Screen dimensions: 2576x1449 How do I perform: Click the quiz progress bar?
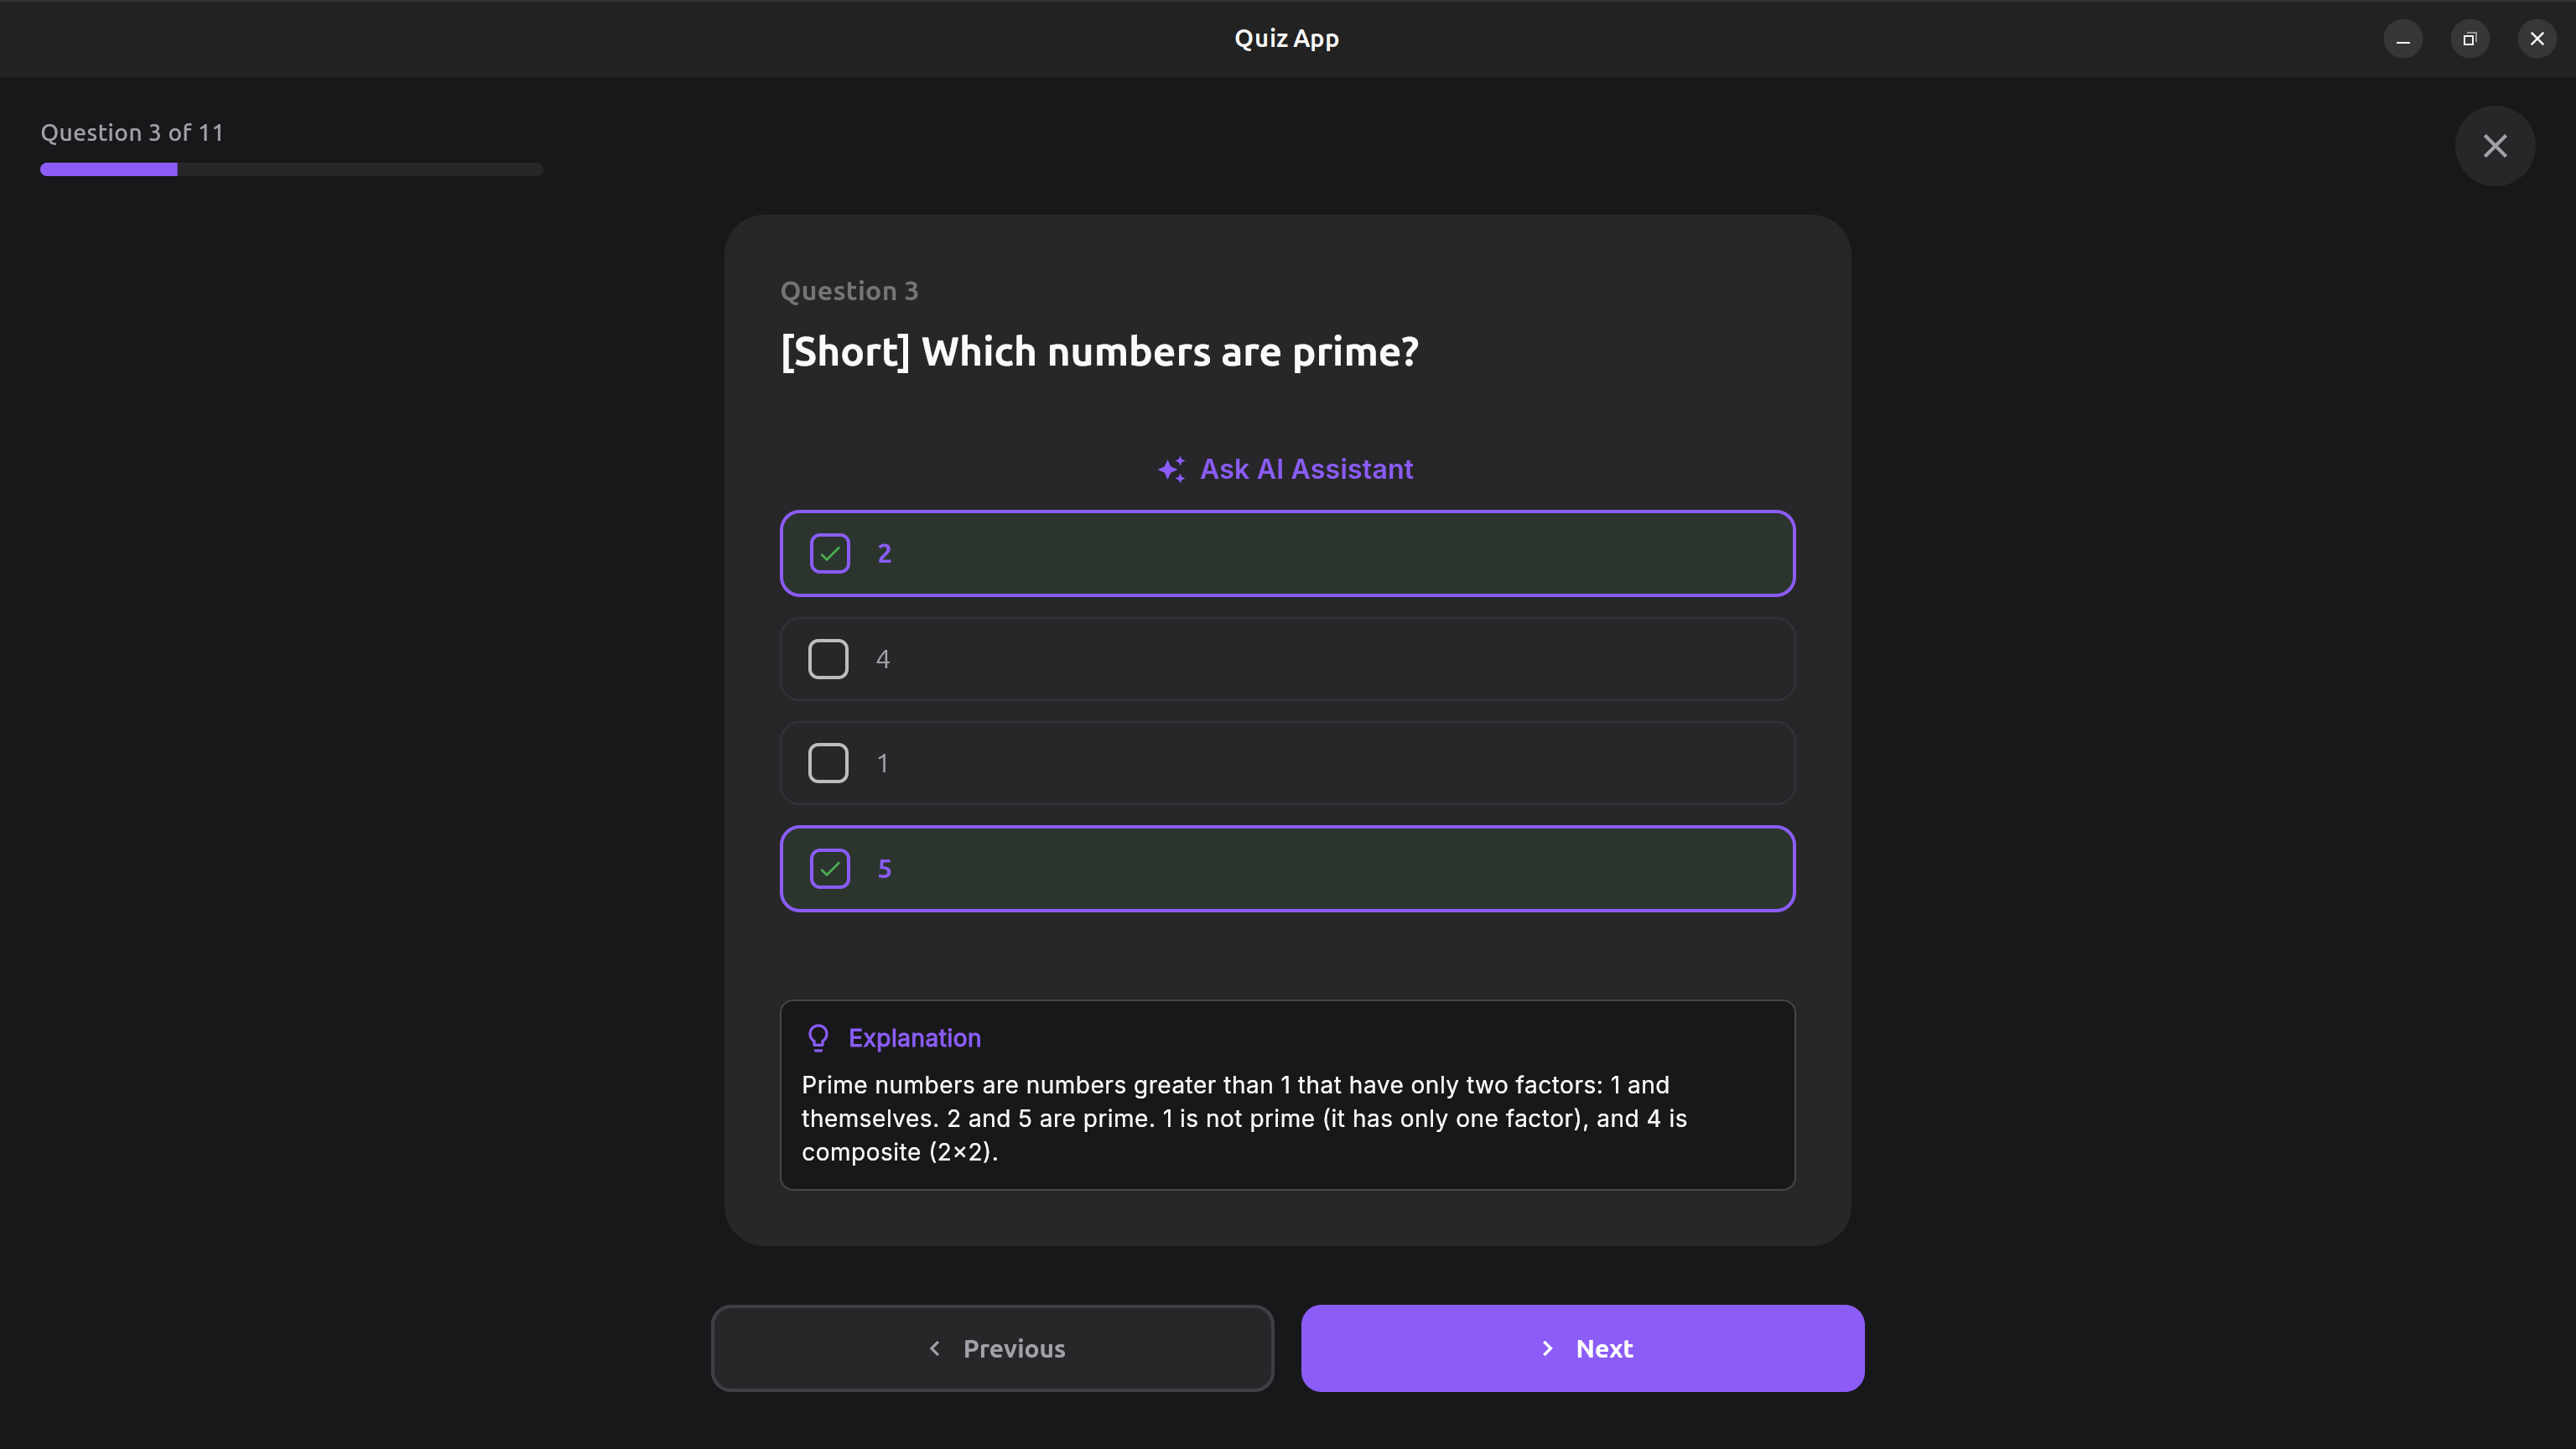pos(291,169)
